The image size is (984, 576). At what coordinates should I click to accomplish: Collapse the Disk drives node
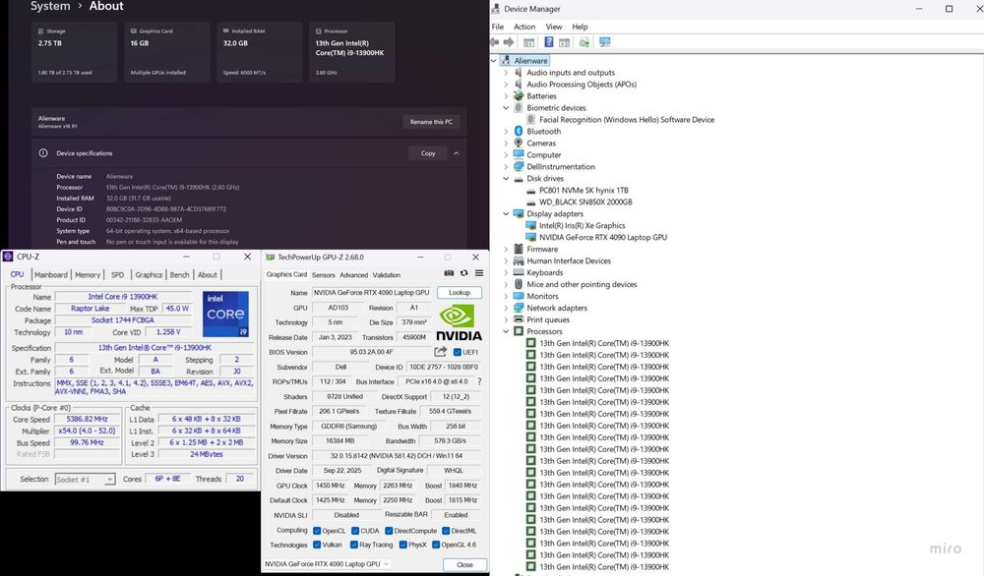tap(506, 179)
